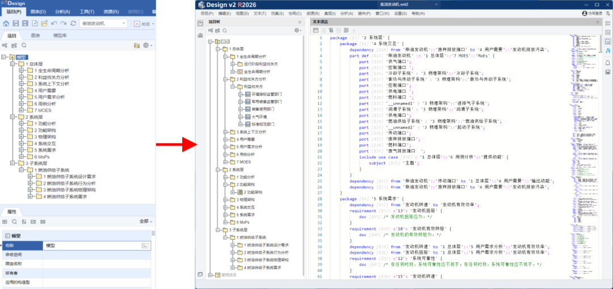Click search magnifier in 项目树 toolbar

click(x=225, y=31)
